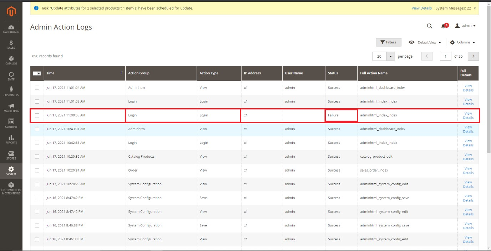
Task: Click the 'Failure' status cell
Action: [x=341, y=115]
